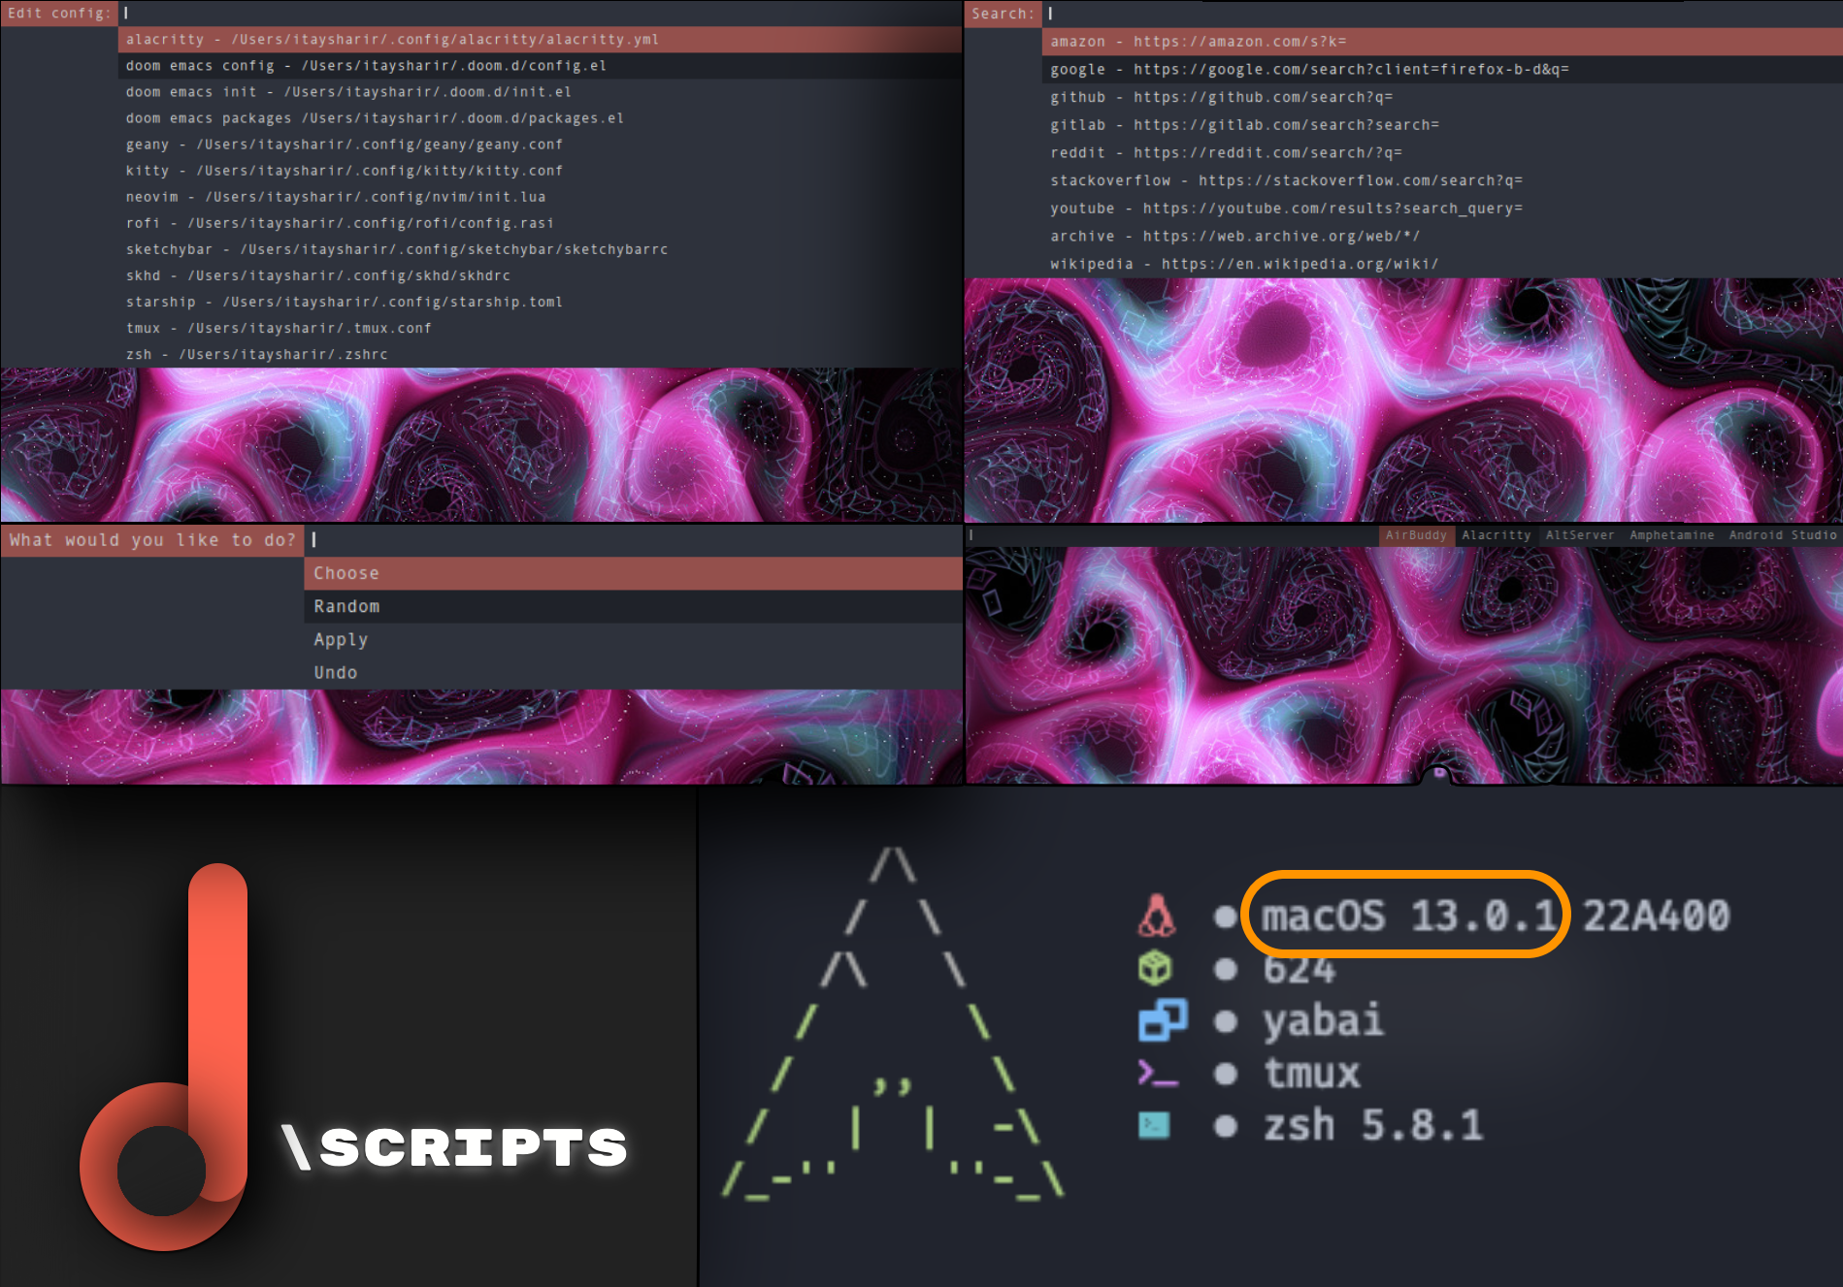The height and width of the screenshot is (1287, 1843).
Task: Select the tmux .tmux.conf entry
Action: 540,328
